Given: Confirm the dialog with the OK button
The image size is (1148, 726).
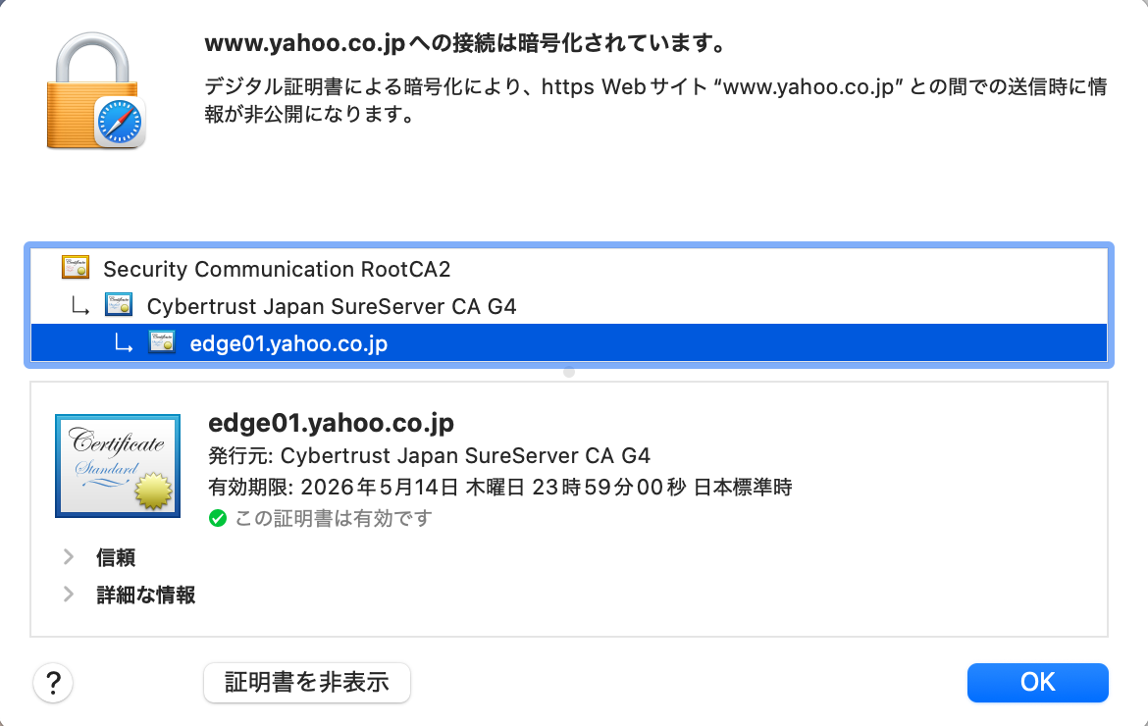Looking at the screenshot, I should [x=1037, y=683].
